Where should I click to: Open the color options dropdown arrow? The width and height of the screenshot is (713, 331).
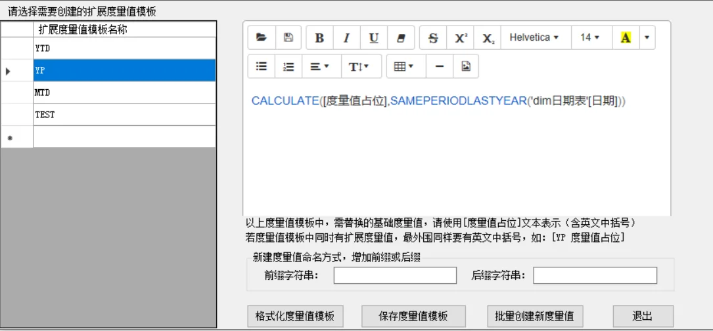(x=647, y=37)
